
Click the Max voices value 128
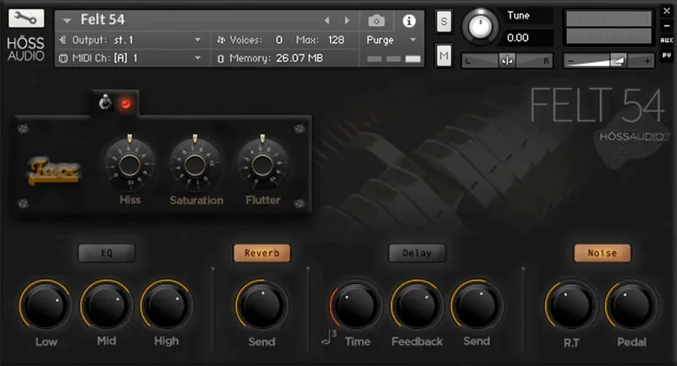[x=336, y=40]
